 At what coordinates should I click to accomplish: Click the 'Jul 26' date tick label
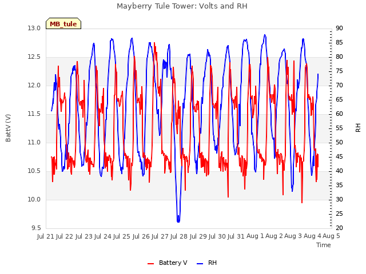click(141, 236)
